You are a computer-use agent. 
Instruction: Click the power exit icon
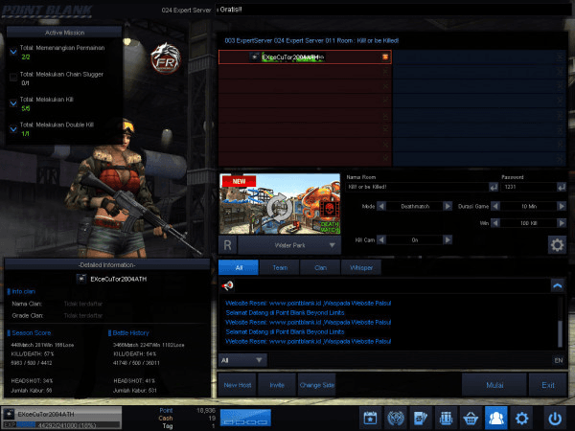tap(555, 418)
